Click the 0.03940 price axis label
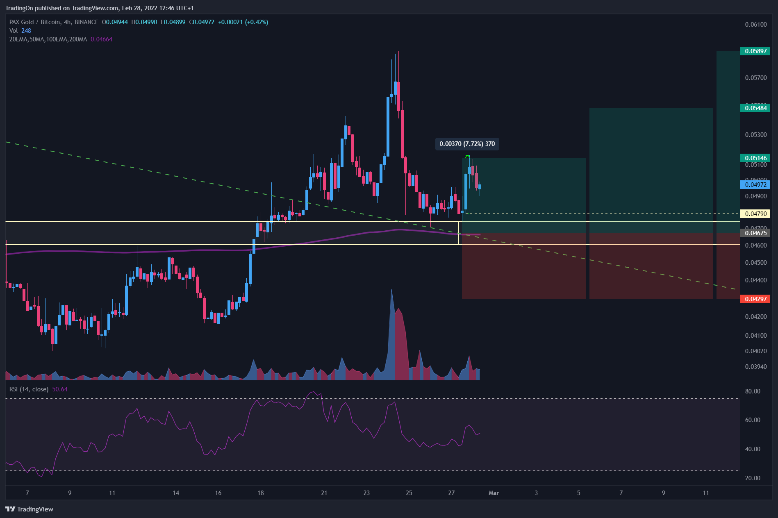Screen dimensions: 778x518 click(755, 367)
